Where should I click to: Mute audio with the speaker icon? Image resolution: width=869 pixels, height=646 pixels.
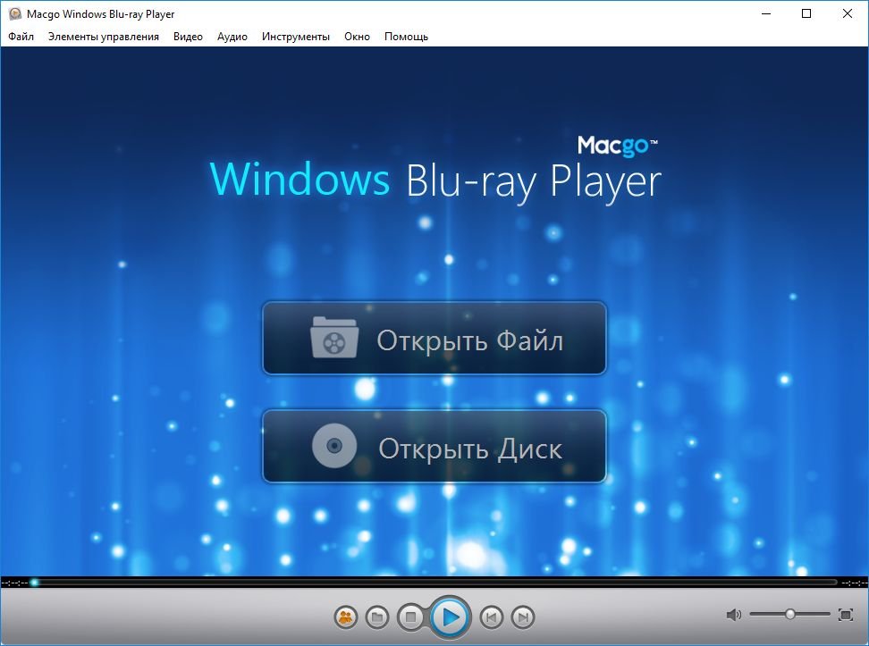pos(733,615)
